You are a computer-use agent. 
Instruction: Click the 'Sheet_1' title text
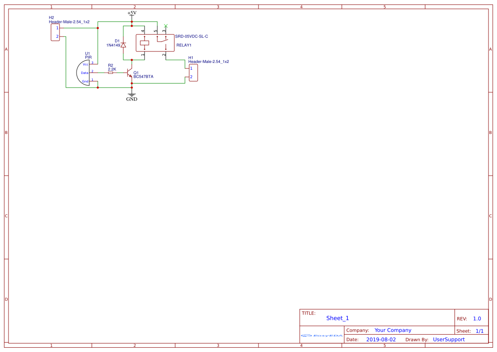pos(338,318)
